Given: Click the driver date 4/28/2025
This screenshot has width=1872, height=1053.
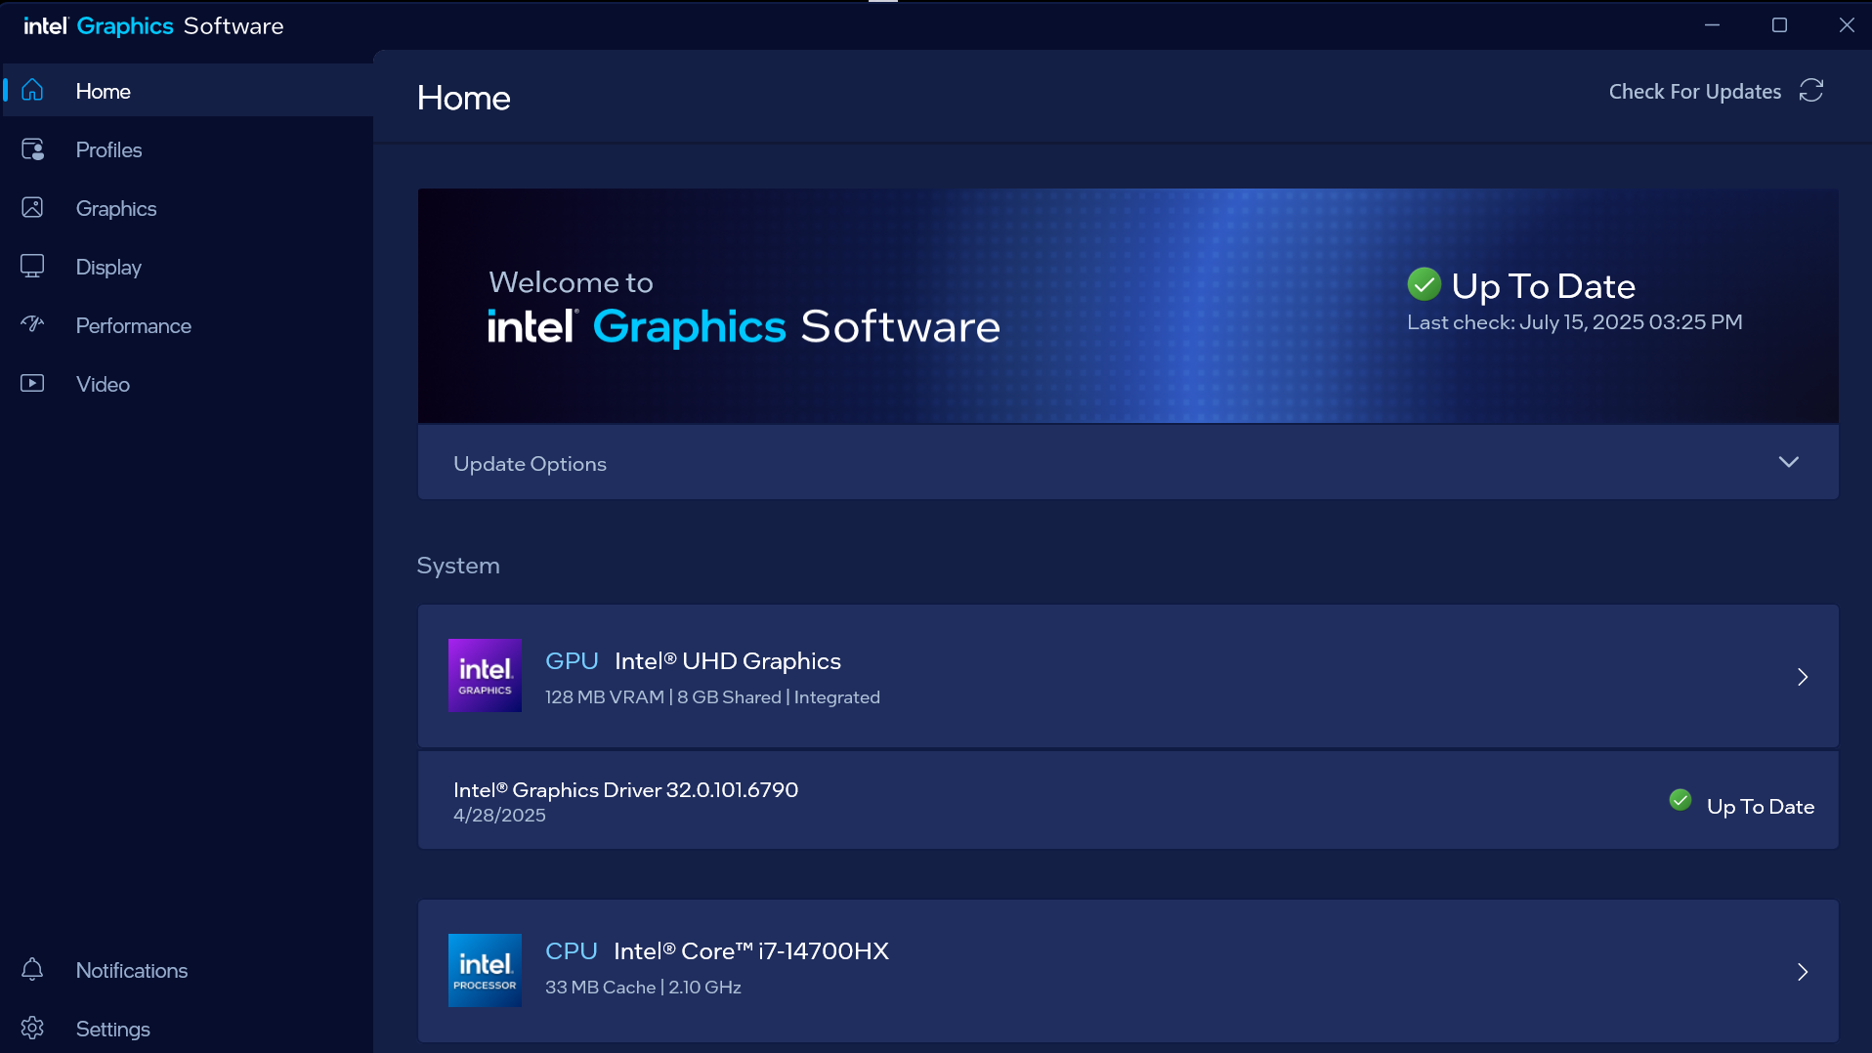Looking at the screenshot, I should pos(499,816).
